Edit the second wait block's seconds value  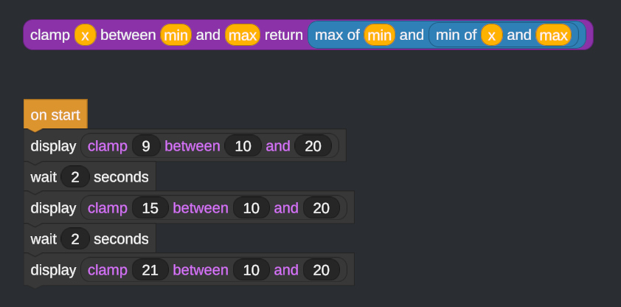75,239
